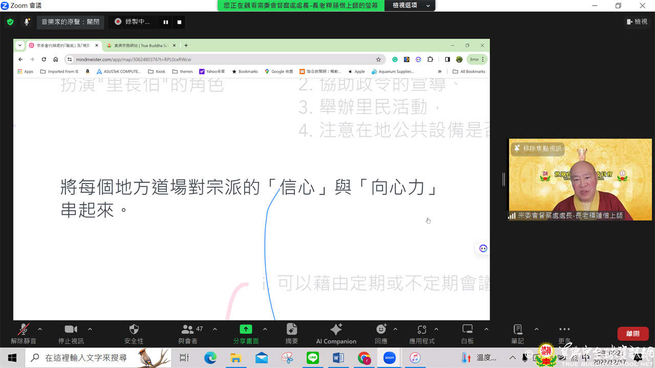655x368 pixels.
Task: Expand the audio options arrow beside 解除靜音
Action: click(40, 329)
